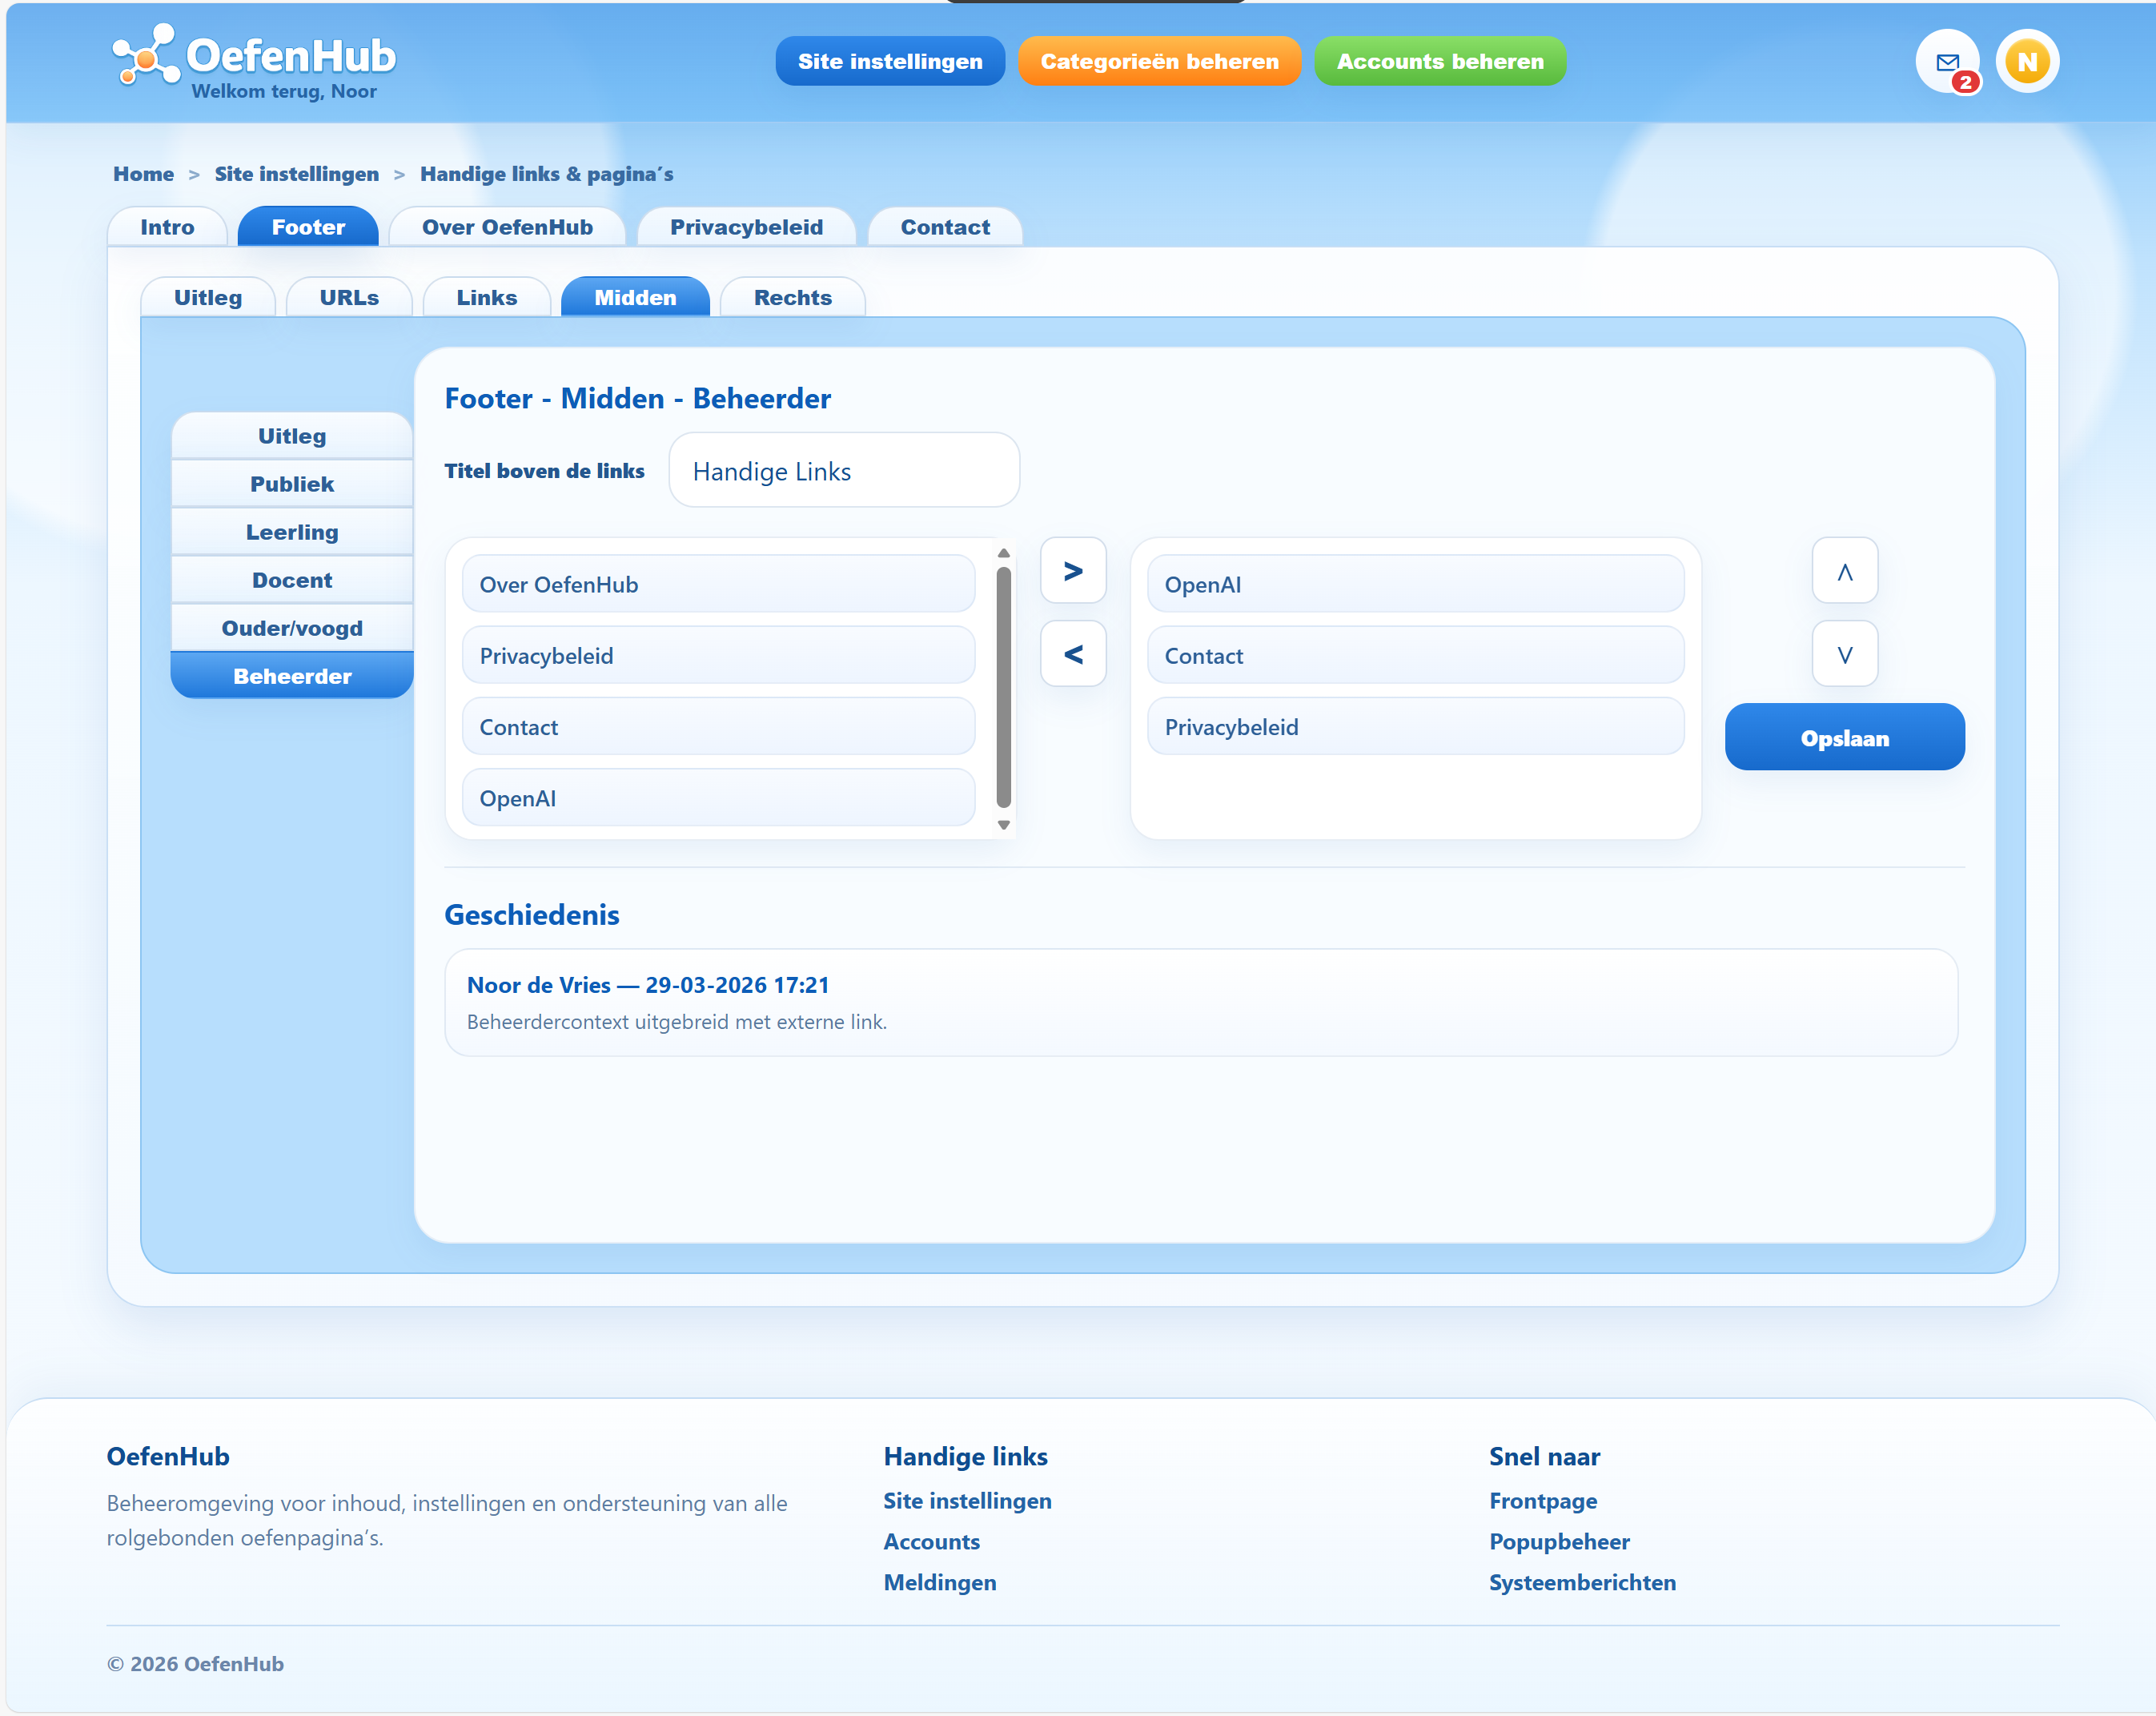Select OpenAI in available links list
Viewport: 2156px width, 1716px height.
(718, 798)
